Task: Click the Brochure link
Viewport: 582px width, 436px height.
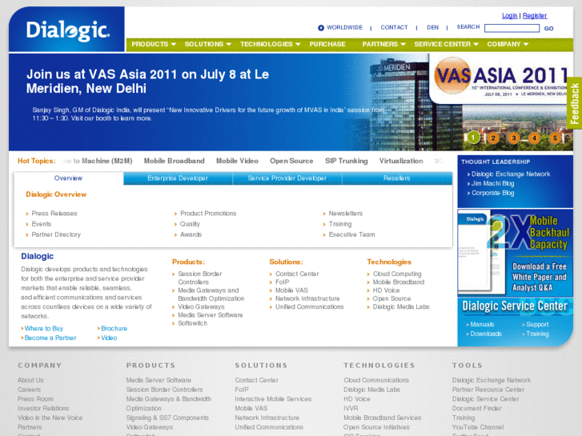Action: (114, 328)
